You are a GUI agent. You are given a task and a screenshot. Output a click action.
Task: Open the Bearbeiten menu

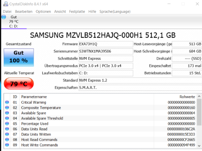tap(24, 11)
